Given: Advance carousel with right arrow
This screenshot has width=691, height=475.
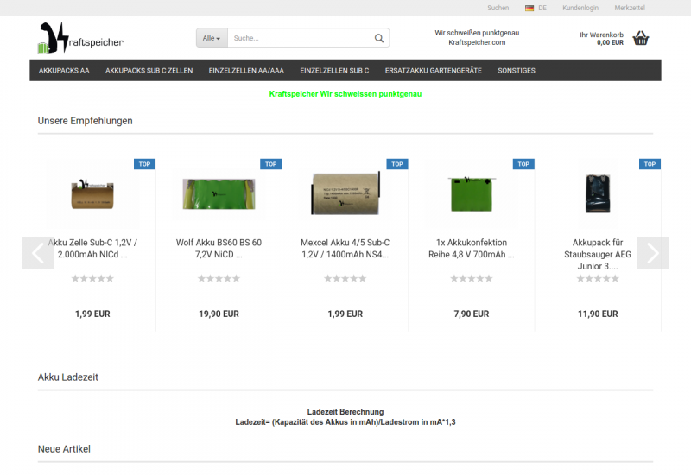Looking at the screenshot, I should [x=653, y=253].
